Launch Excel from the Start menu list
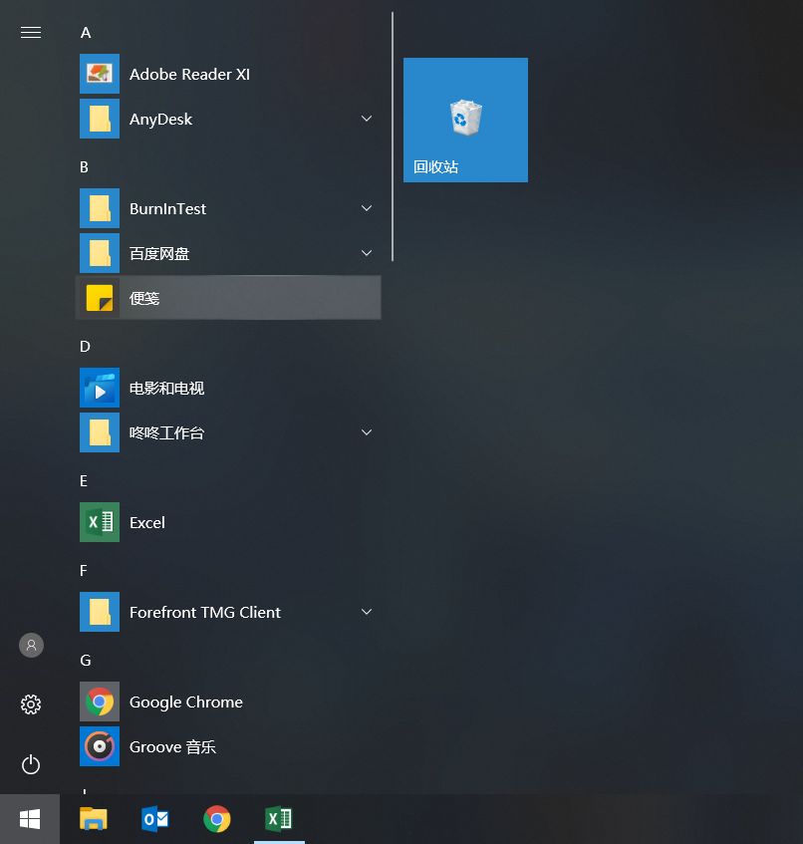803x844 pixels. pyautogui.click(x=146, y=522)
